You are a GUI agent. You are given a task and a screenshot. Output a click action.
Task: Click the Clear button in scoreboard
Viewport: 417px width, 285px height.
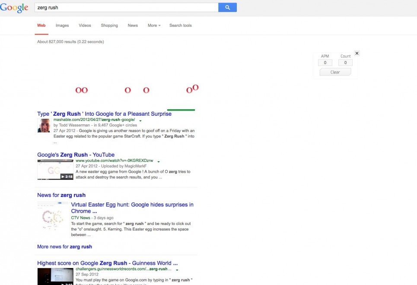tap(335, 72)
